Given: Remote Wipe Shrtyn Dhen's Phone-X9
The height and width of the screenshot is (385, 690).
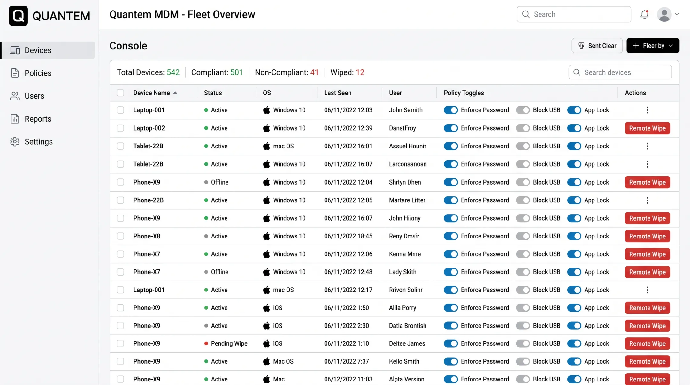Looking at the screenshot, I should pyautogui.click(x=647, y=182).
